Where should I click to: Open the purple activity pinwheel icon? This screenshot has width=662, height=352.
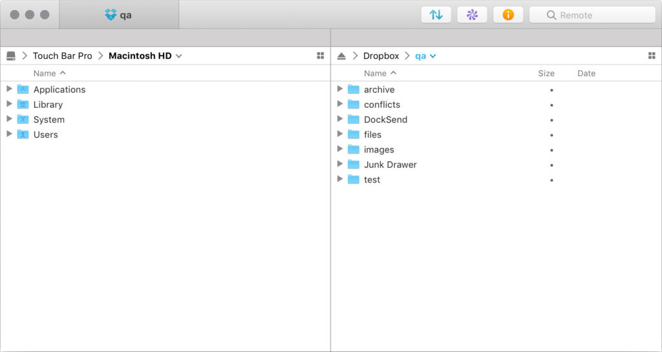click(x=472, y=15)
